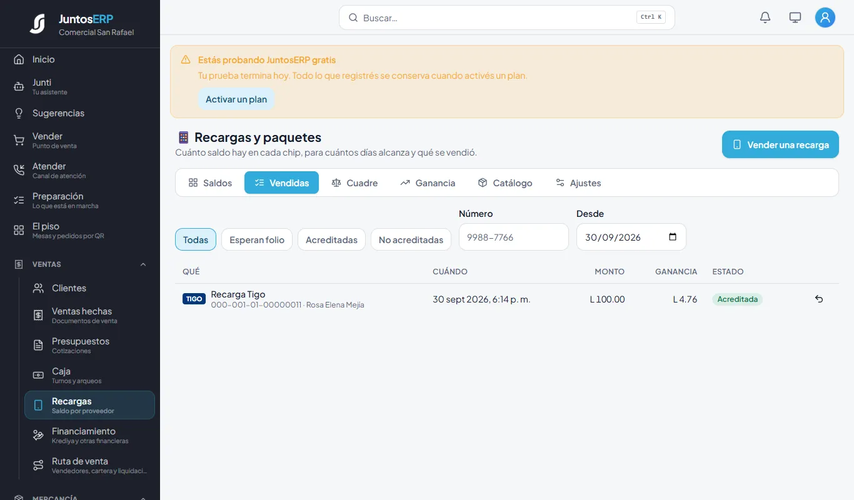Click the JuntosERP logo icon

coord(38,24)
